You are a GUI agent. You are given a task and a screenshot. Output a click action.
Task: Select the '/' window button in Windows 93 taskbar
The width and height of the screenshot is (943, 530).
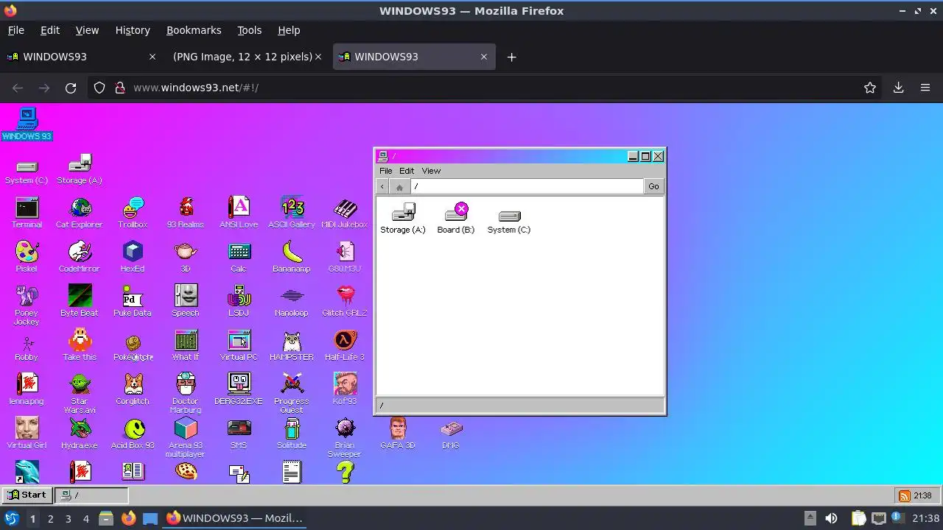click(x=91, y=495)
